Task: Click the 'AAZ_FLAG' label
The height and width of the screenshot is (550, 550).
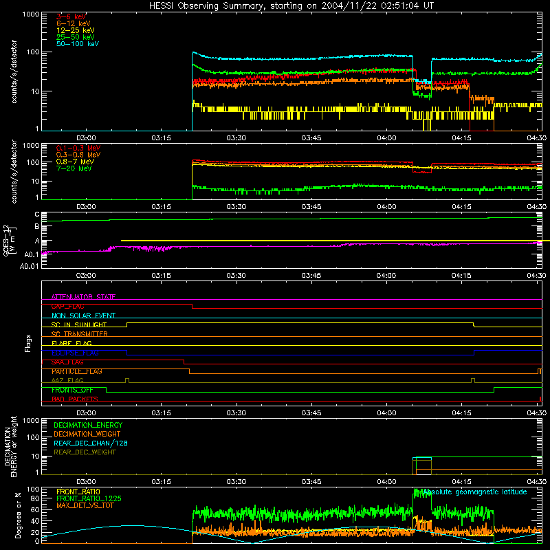Action: pyautogui.click(x=67, y=380)
